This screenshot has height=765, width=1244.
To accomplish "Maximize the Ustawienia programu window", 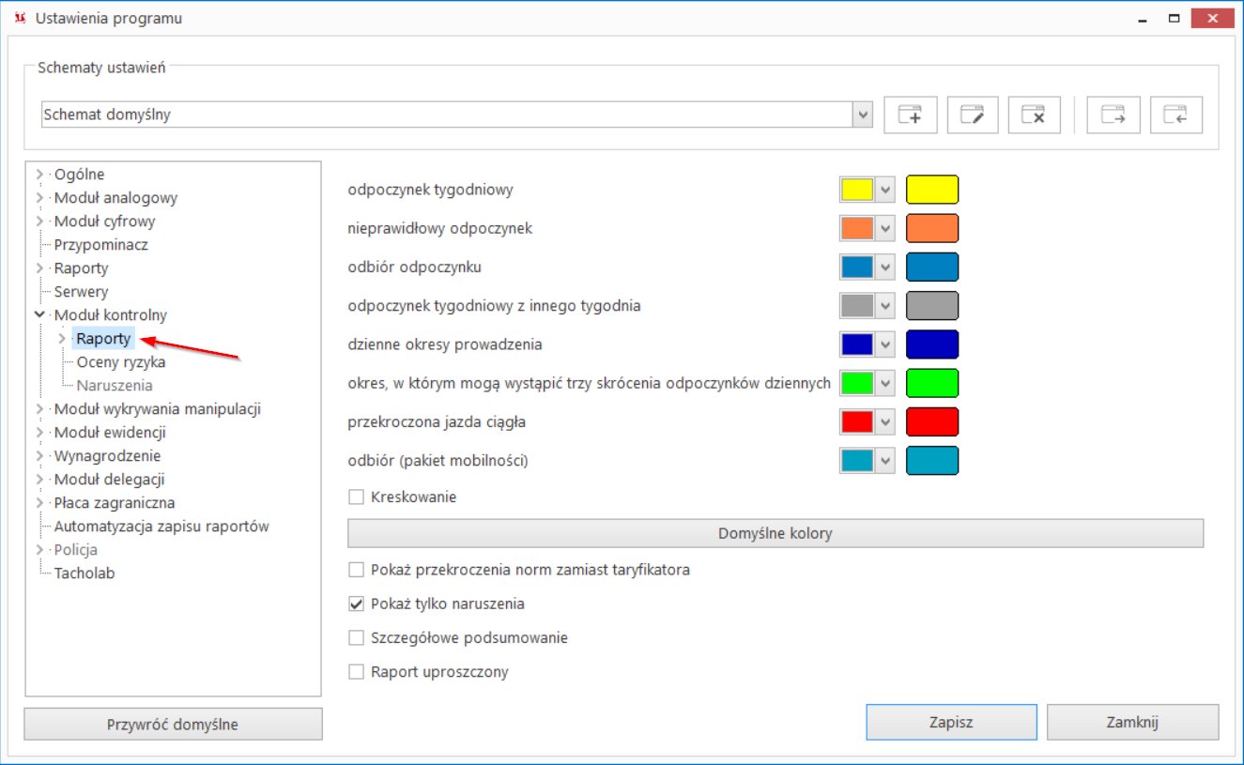I will (1174, 18).
